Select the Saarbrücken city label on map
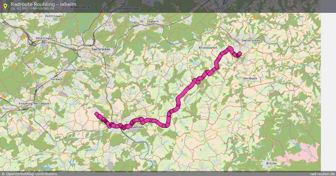This screenshot has width=336, height=176. click(x=101, y=49)
